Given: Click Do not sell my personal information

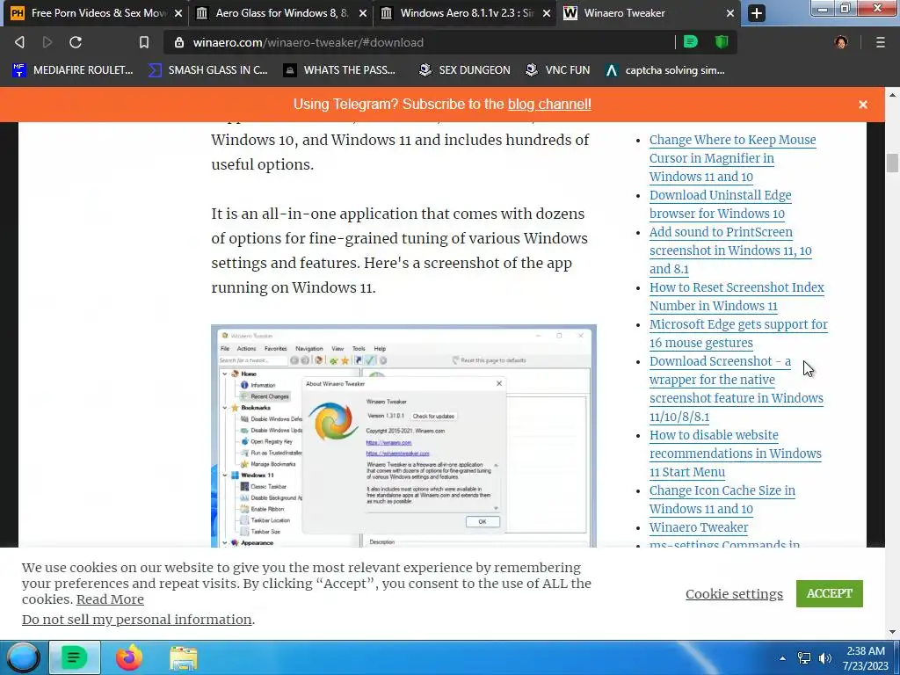Looking at the screenshot, I should [x=136, y=620].
